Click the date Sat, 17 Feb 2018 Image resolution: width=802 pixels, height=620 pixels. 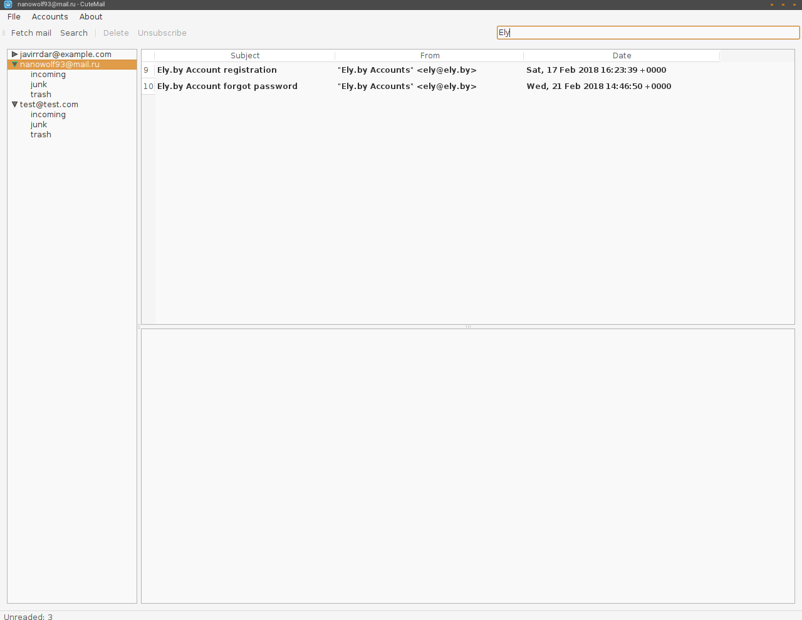point(596,70)
